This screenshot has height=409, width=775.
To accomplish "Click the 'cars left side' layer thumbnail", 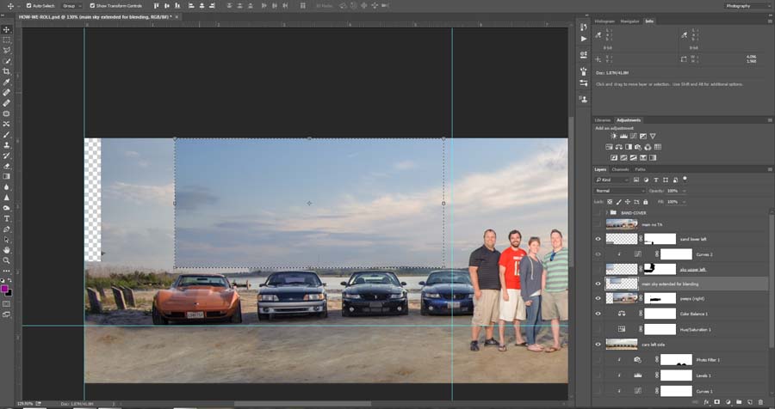I will pos(621,344).
